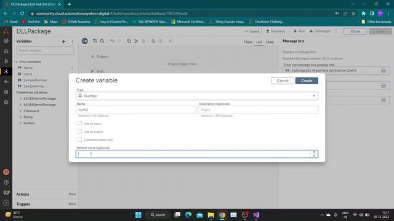Cancel the Create variable dialog
This screenshot has height=221, width=394.
[283, 80]
